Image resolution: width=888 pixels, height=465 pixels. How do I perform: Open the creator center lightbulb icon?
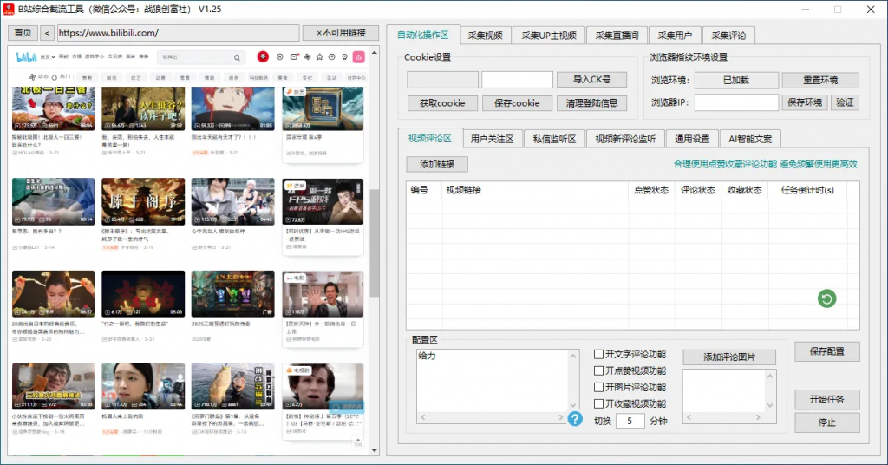(344, 57)
